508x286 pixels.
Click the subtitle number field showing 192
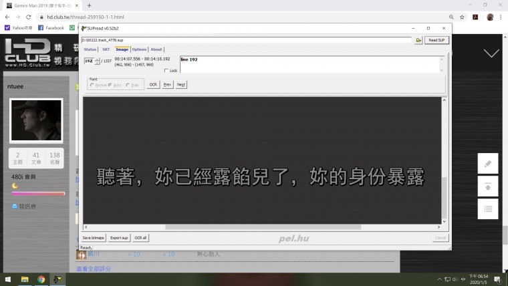(89, 61)
